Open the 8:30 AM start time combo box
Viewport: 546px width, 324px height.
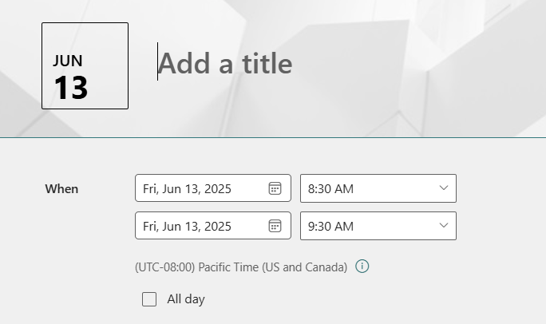tap(378, 188)
